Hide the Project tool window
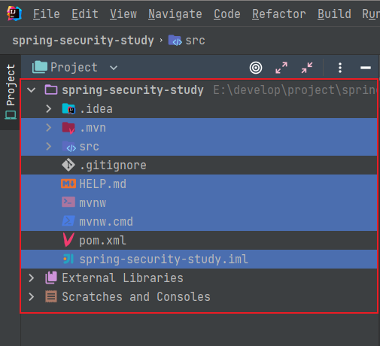380x346 pixels. [366, 68]
